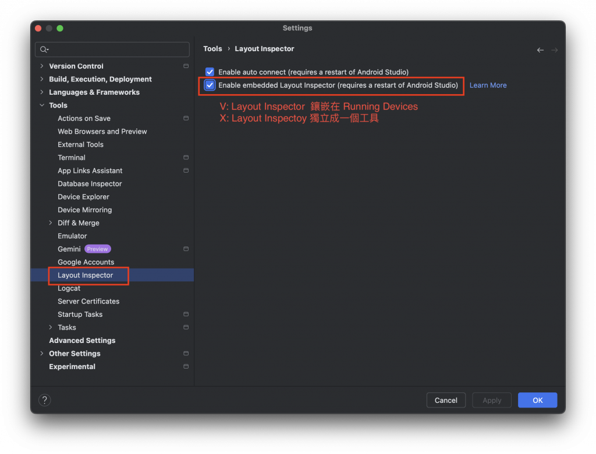Expand the Version Control section
The height and width of the screenshot is (454, 596).
tap(42, 66)
